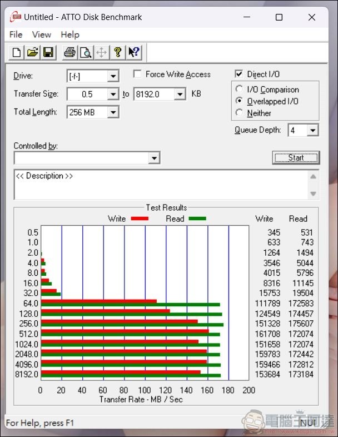
Task: Click the read value 175607
Action: (x=301, y=324)
